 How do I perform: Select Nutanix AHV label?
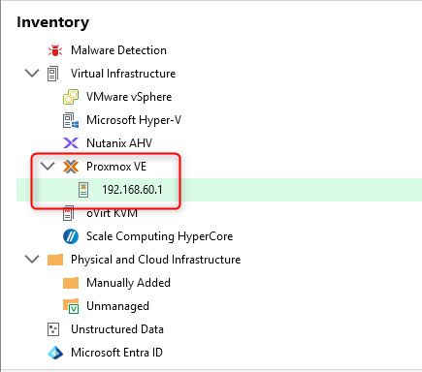119,143
